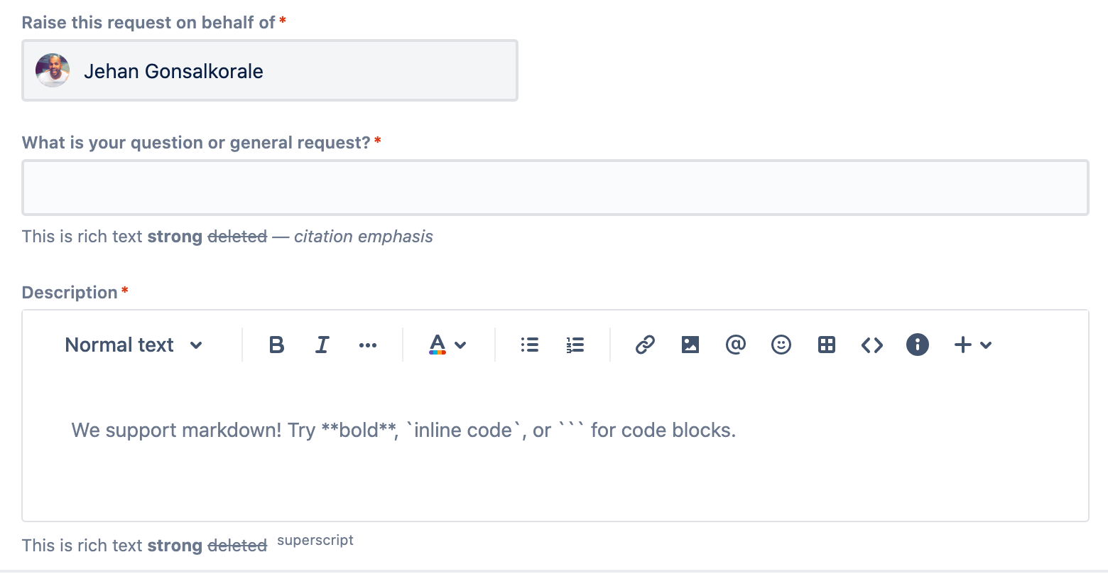Open more formatting options ellipsis
Viewport: 1108px width, 584px height.
367,345
